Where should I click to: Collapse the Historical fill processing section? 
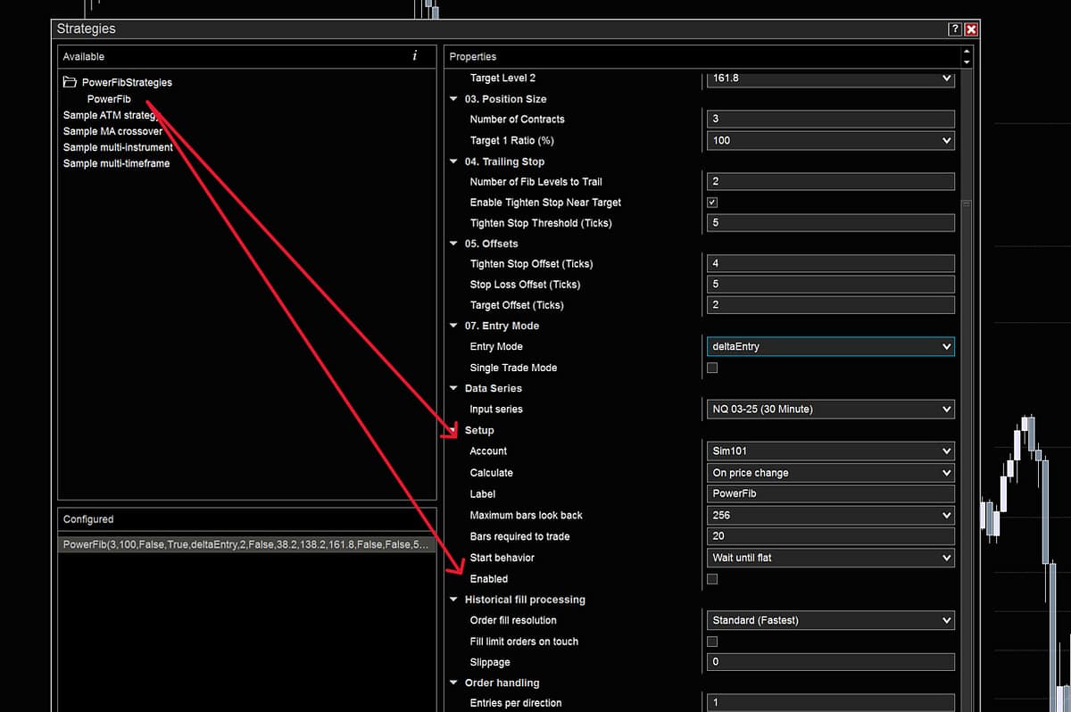coord(453,600)
